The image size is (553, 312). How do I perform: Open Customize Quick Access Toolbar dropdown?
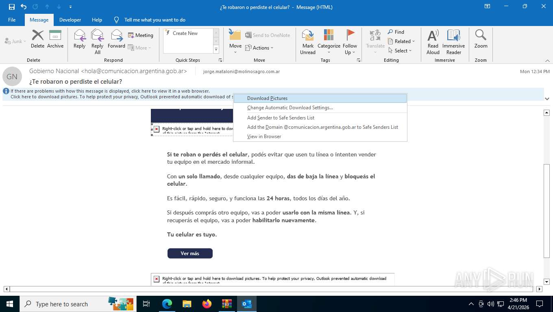[71, 7]
